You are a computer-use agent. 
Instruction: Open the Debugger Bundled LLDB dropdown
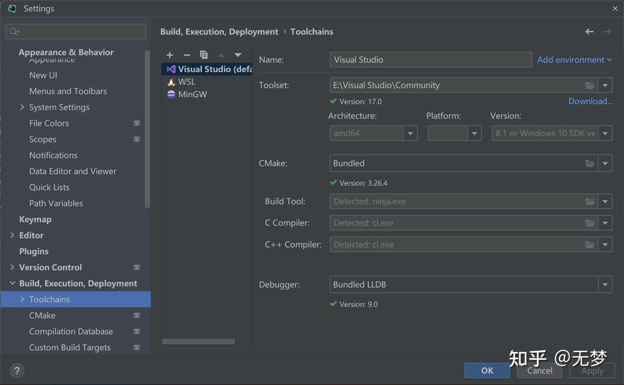[605, 285]
